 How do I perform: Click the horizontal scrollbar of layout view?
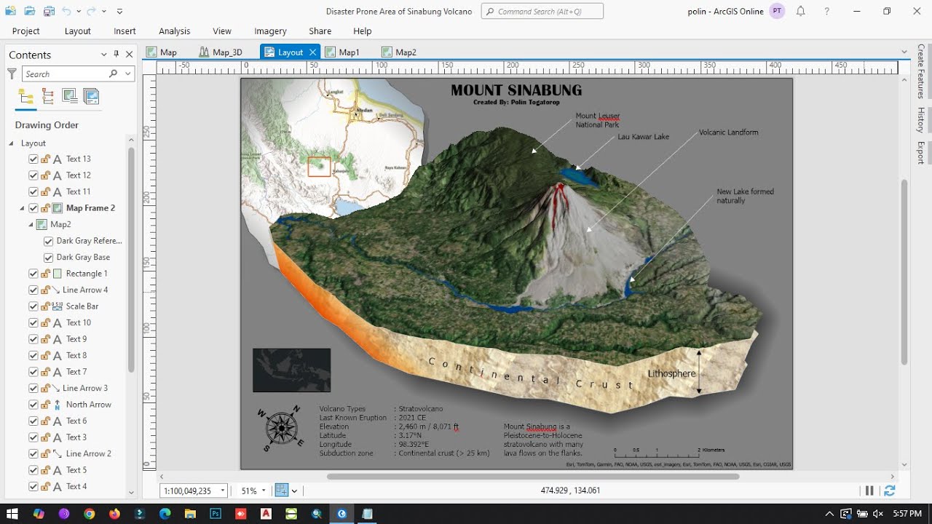[533, 477]
